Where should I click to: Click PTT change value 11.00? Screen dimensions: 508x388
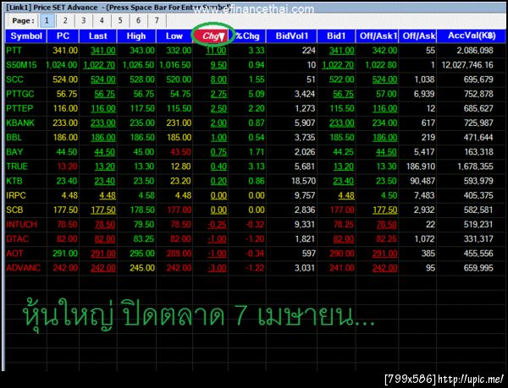(216, 51)
